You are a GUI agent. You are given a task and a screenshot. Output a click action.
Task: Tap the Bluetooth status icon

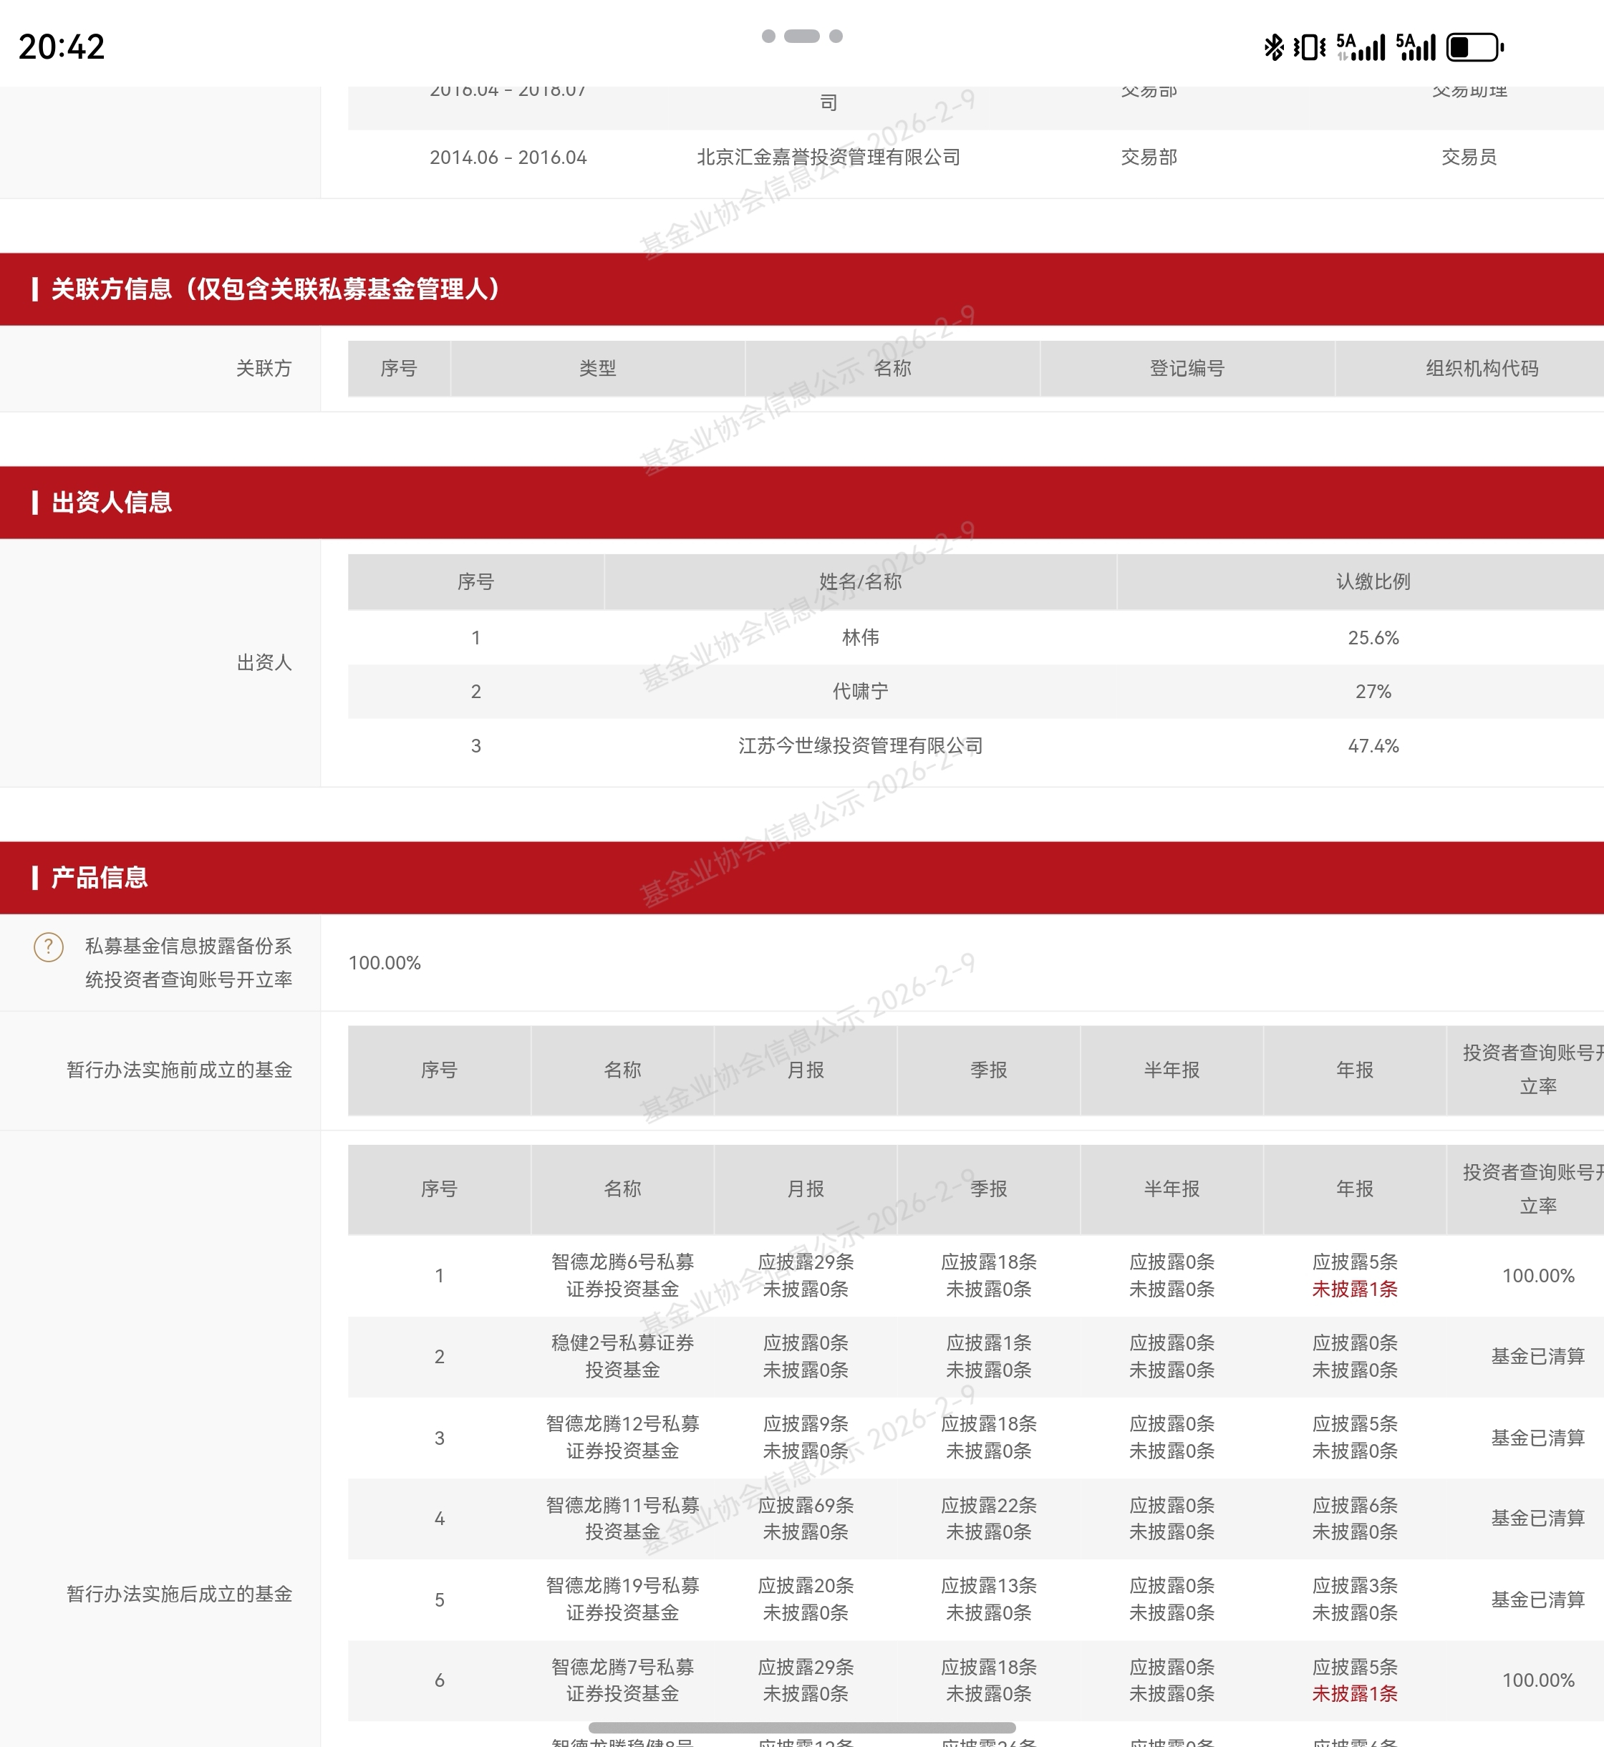(x=1273, y=47)
